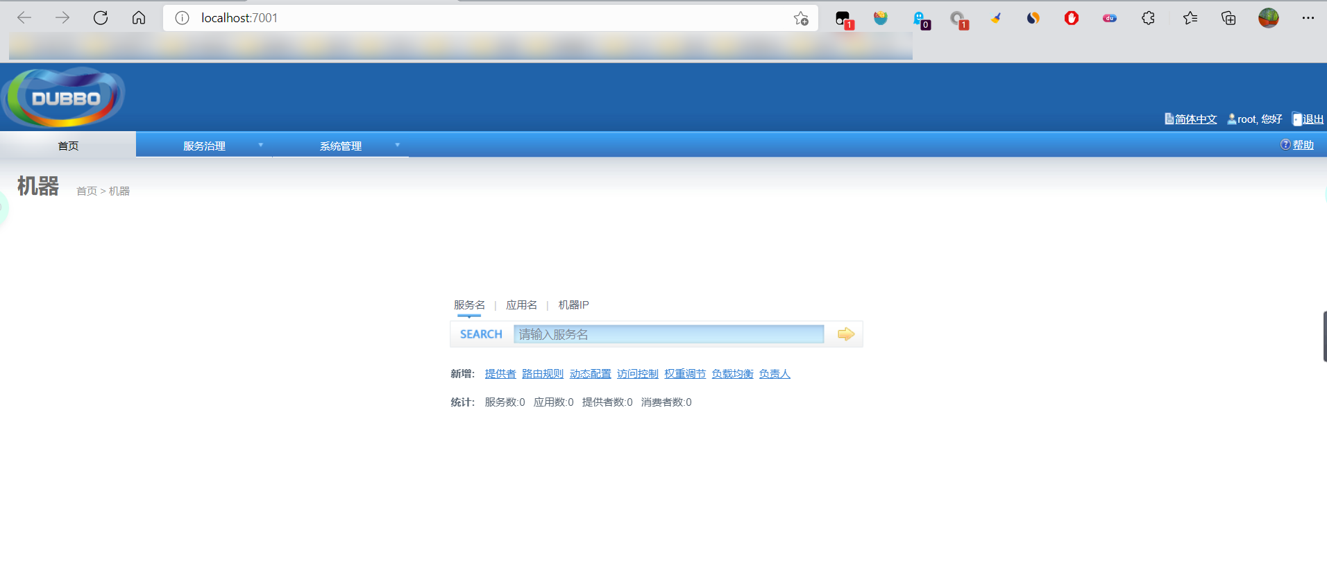Add page to favorites star icon
1327x564 pixels.
tap(801, 19)
